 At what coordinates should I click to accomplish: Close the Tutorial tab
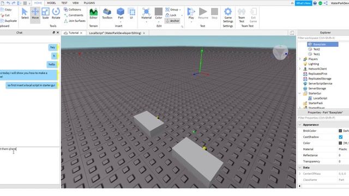tap(81, 33)
